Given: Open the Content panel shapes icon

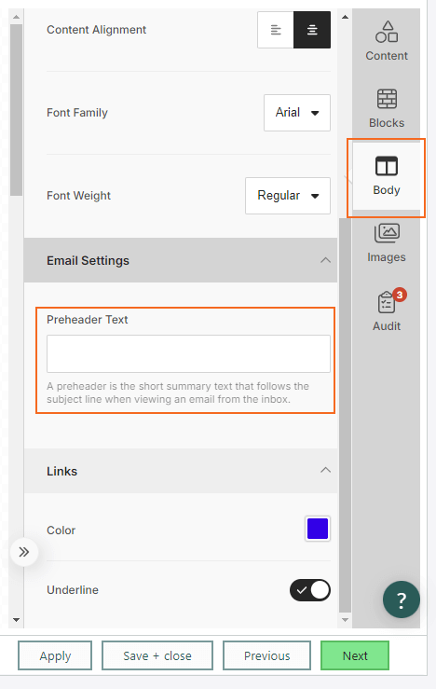Looking at the screenshot, I should coord(387,32).
